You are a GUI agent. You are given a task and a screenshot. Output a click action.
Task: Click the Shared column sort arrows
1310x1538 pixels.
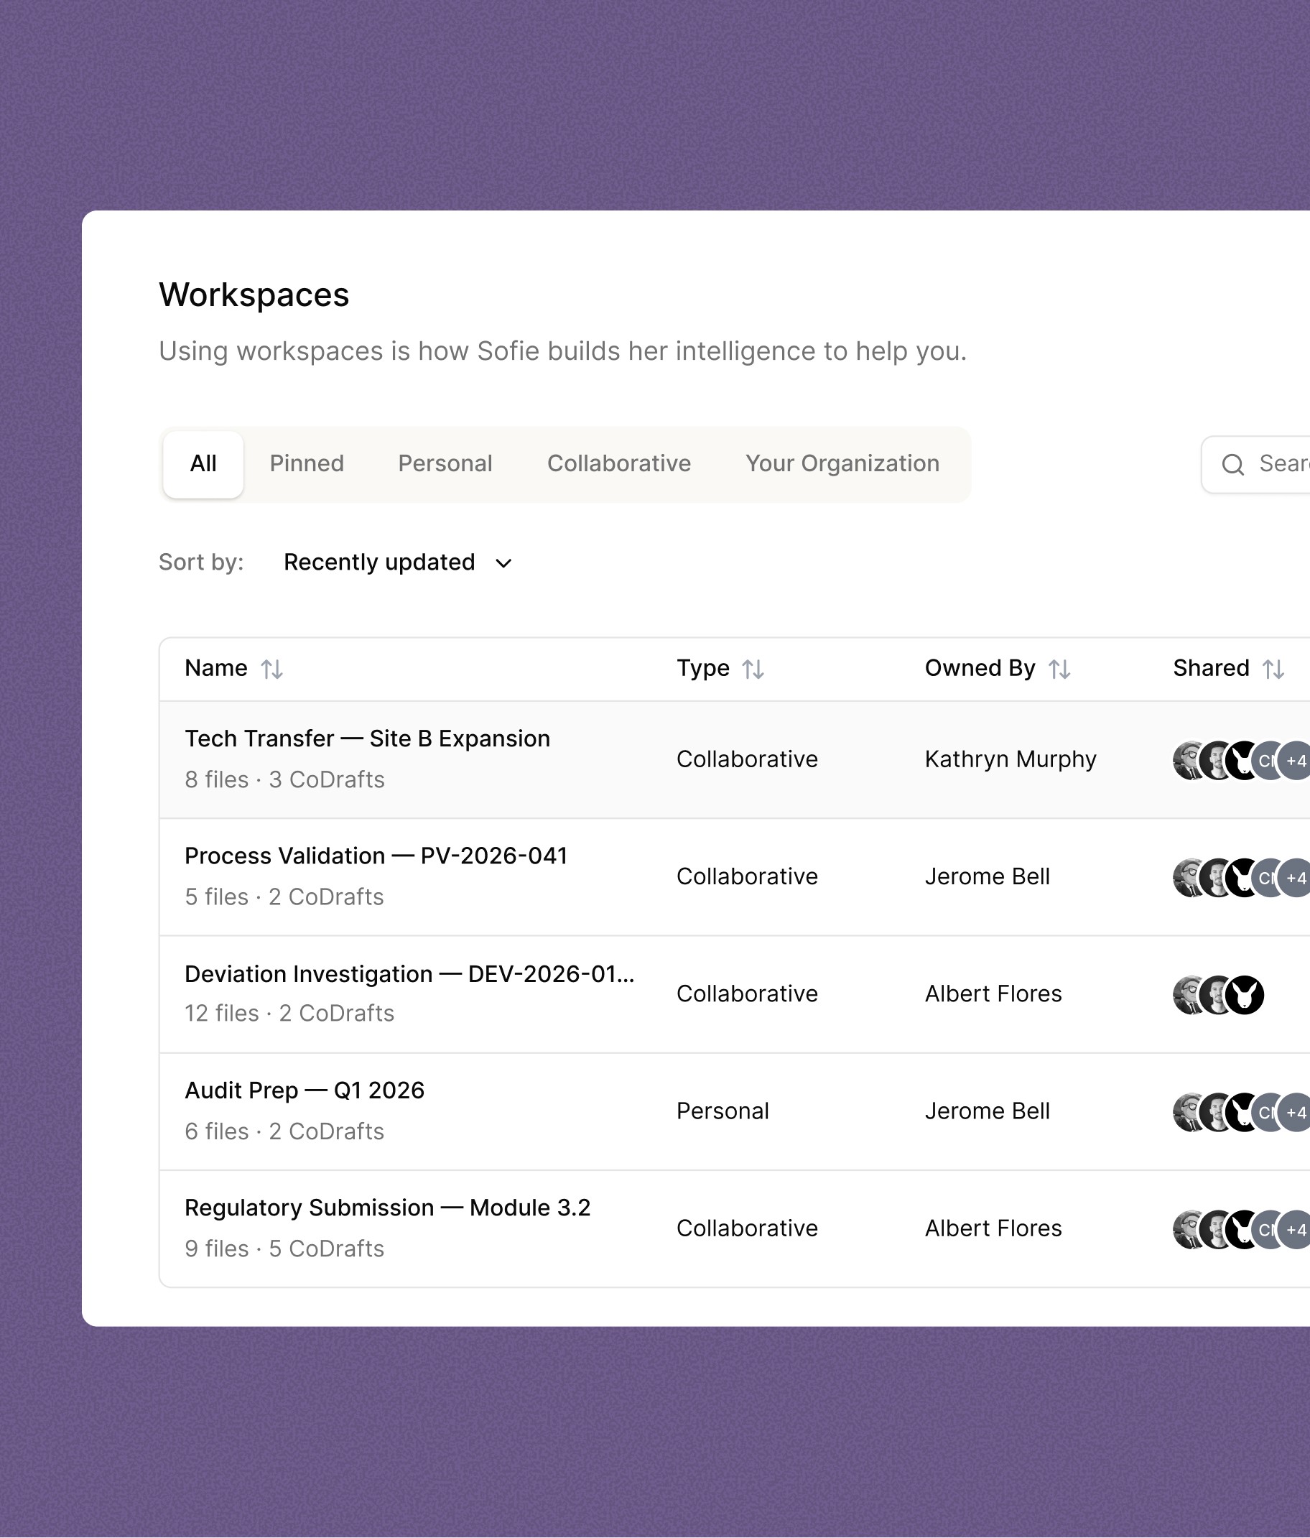[1273, 670]
